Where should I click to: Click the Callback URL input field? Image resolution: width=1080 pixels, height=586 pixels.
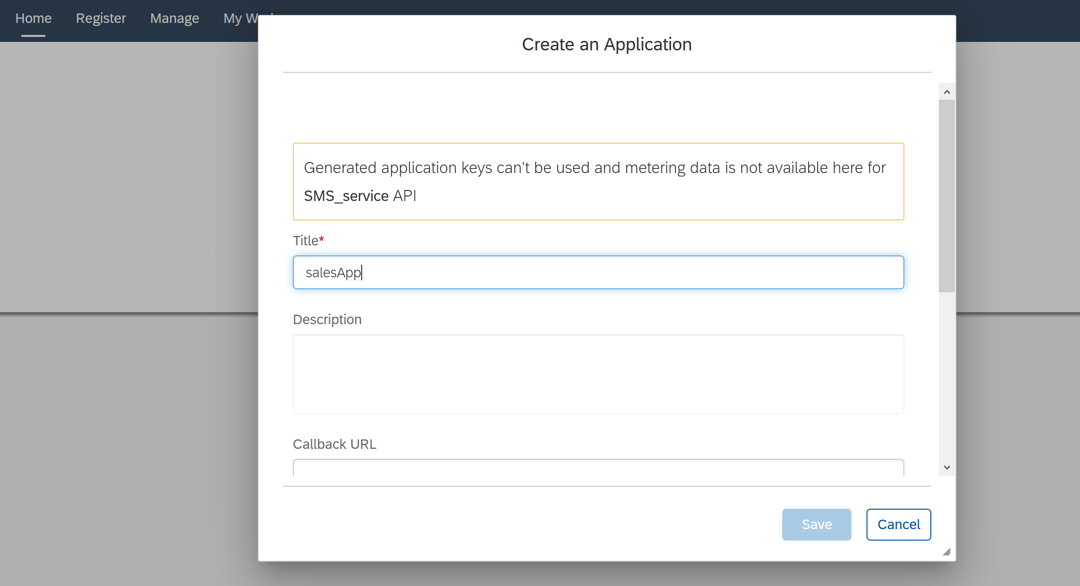(x=598, y=467)
